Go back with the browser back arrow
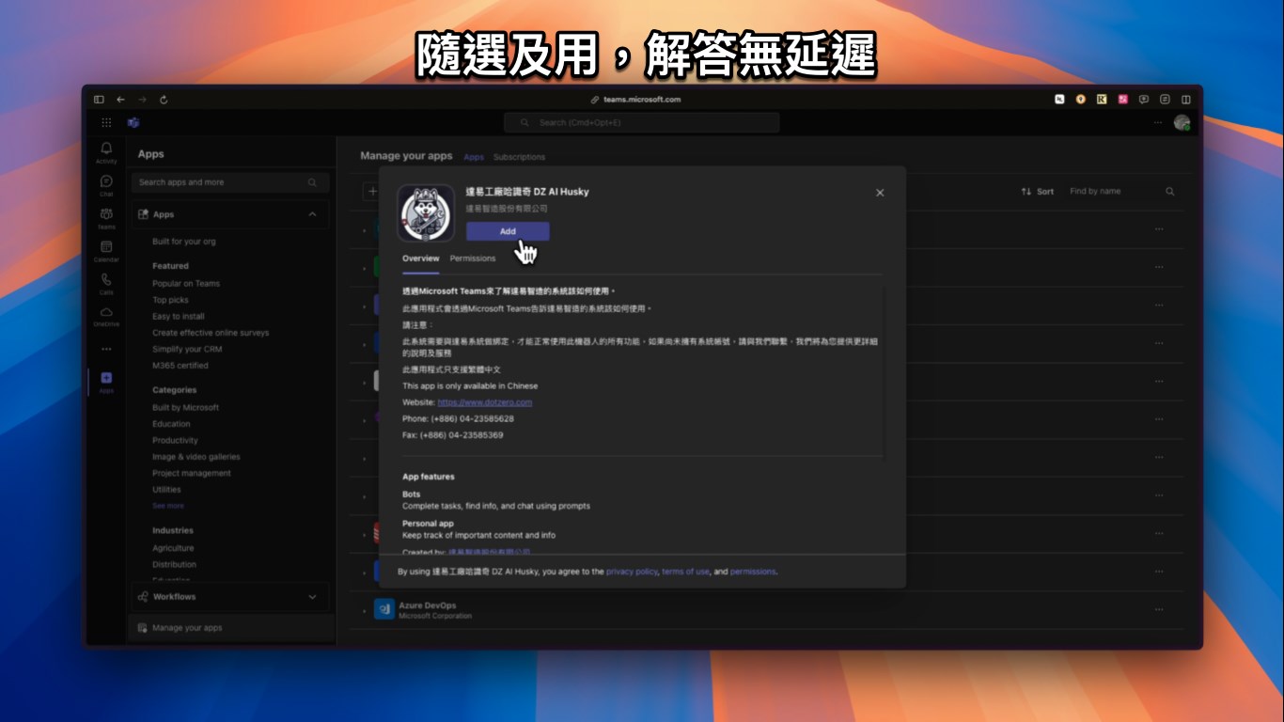This screenshot has height=722, width=1284. click(120, 100)
